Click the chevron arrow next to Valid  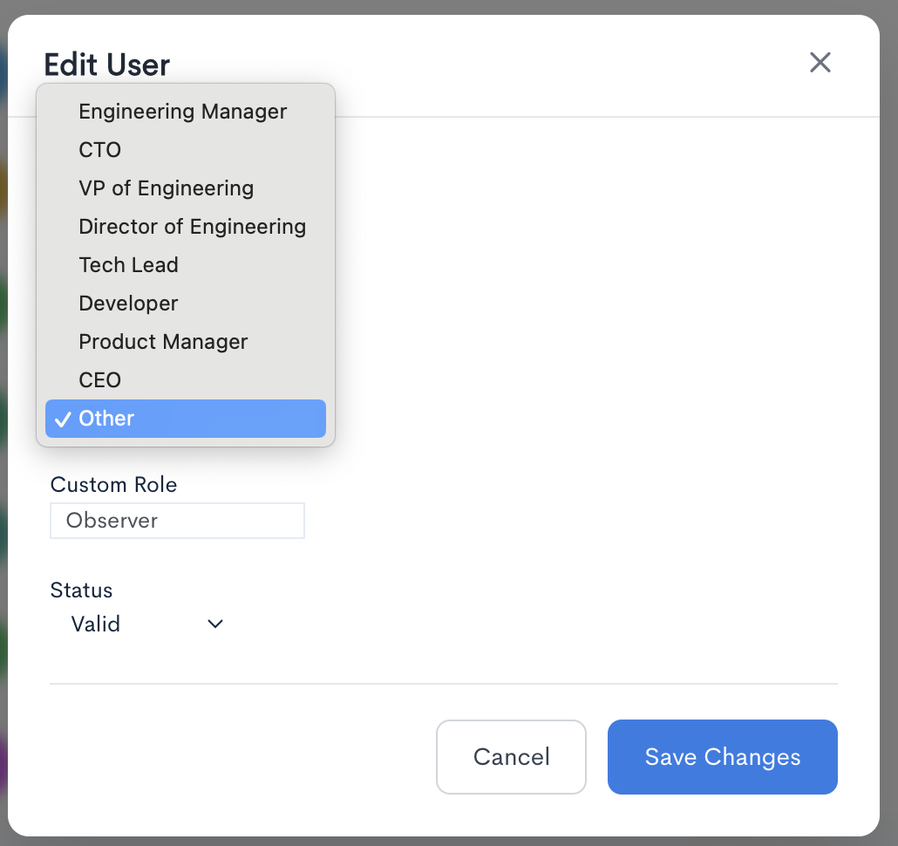[214, 624]
